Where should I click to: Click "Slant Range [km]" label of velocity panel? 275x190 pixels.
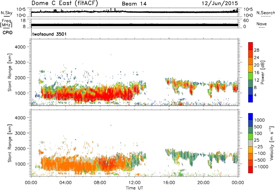[10, 143]
